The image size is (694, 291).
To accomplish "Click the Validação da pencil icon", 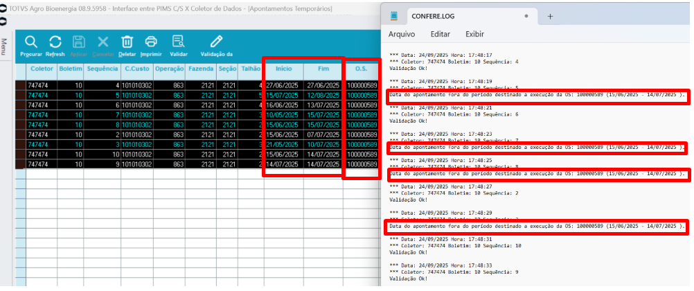I will pos(216,42).
